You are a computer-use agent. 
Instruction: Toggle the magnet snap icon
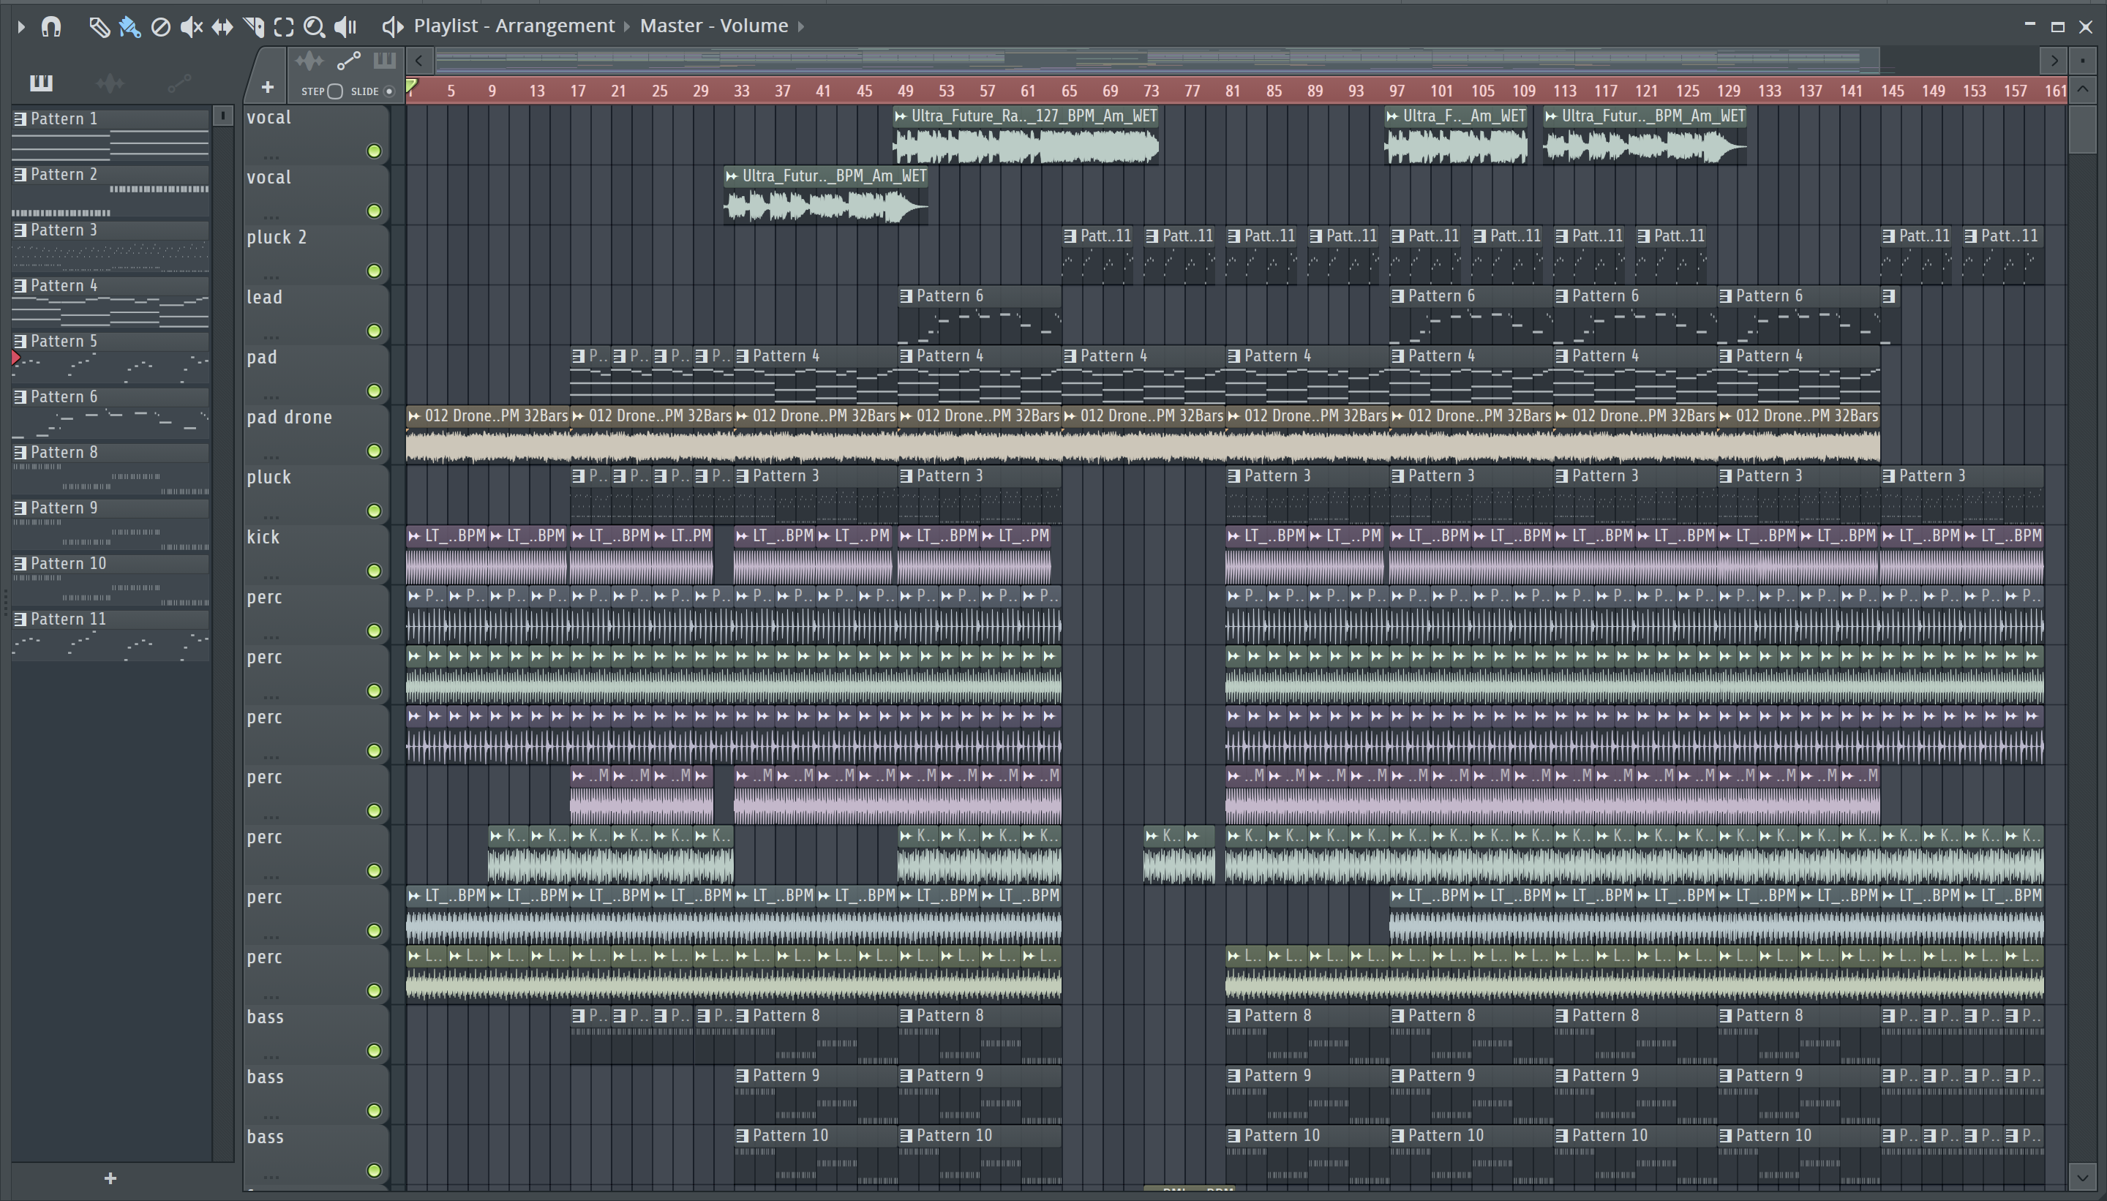click(x=51, y=27)
